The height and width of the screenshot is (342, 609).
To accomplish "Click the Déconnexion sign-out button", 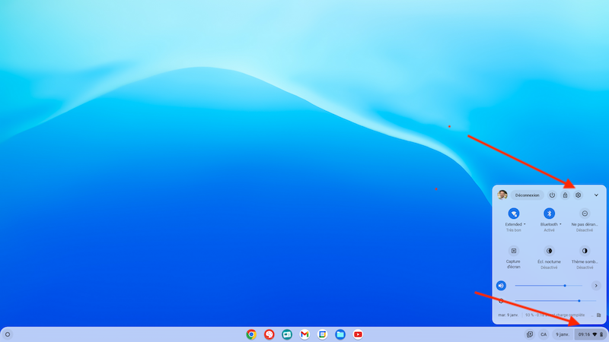I will (527, 195).
